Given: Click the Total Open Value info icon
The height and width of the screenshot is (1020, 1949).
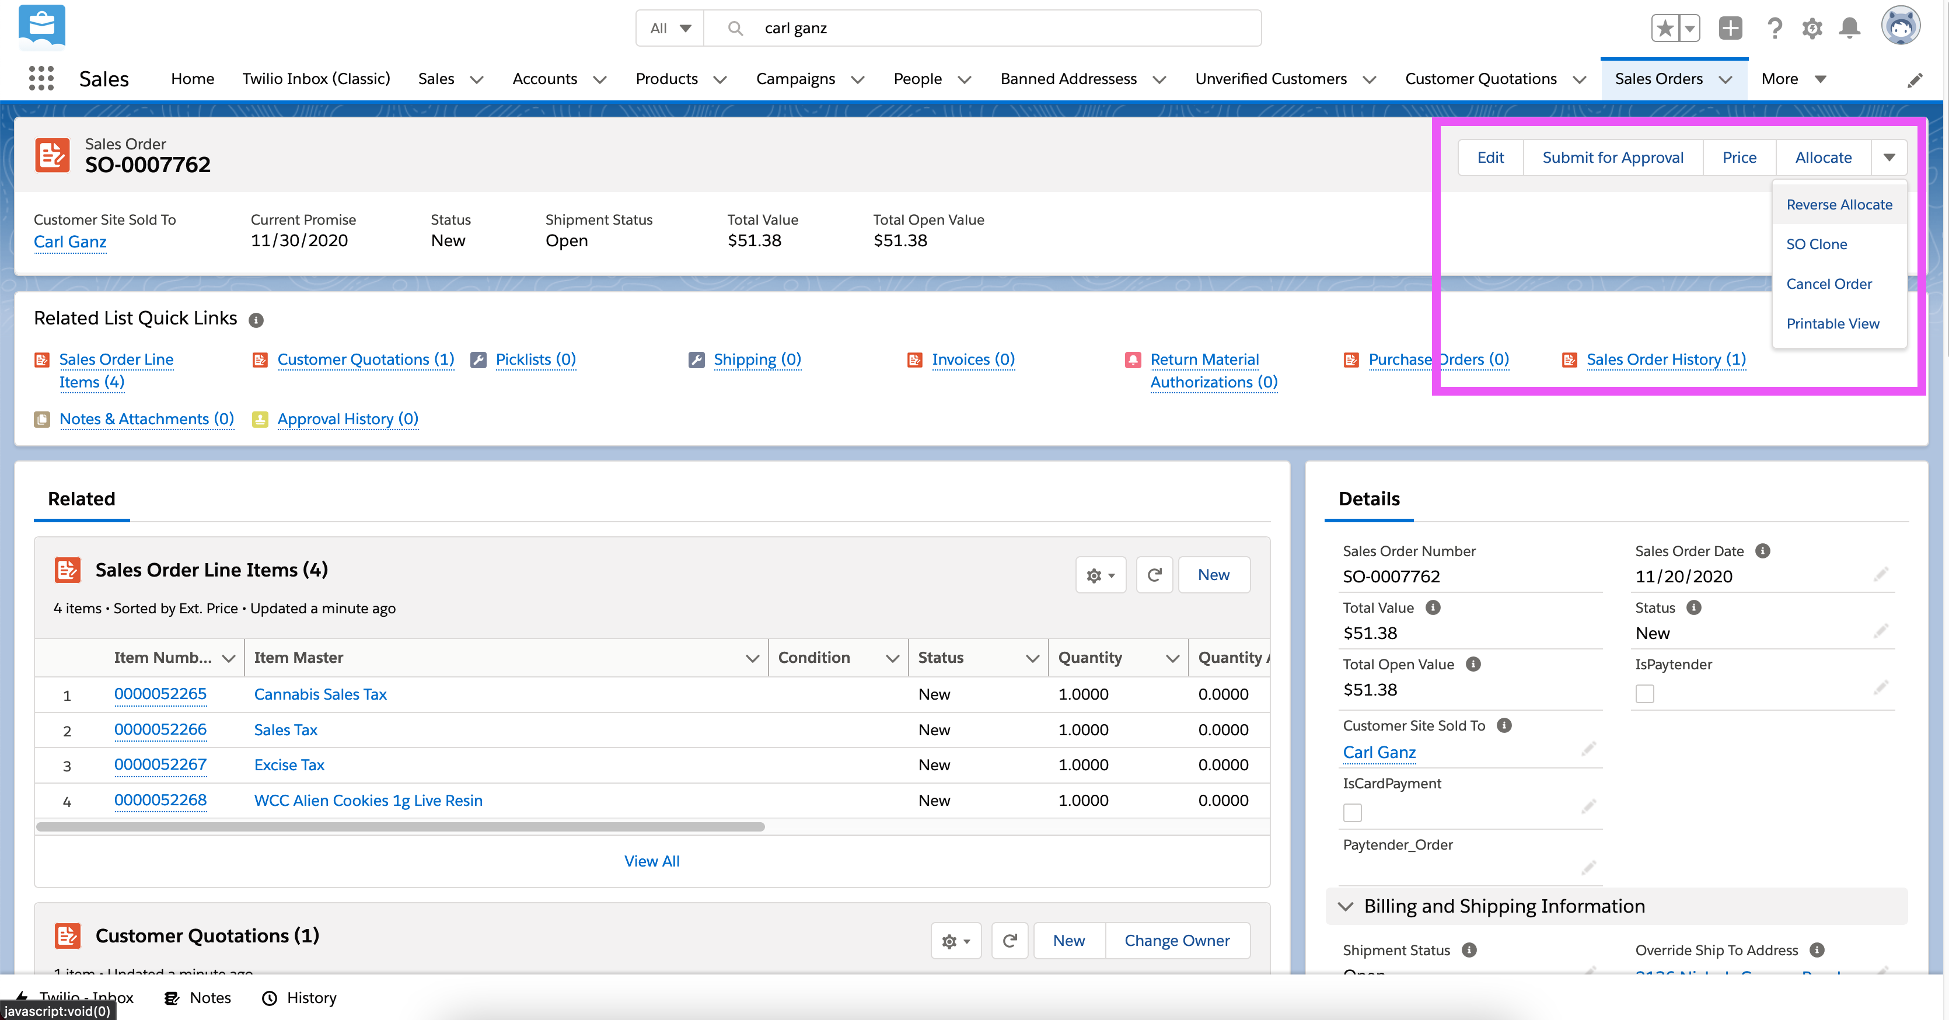Looking at the screenshot, I should point(1473,665).
